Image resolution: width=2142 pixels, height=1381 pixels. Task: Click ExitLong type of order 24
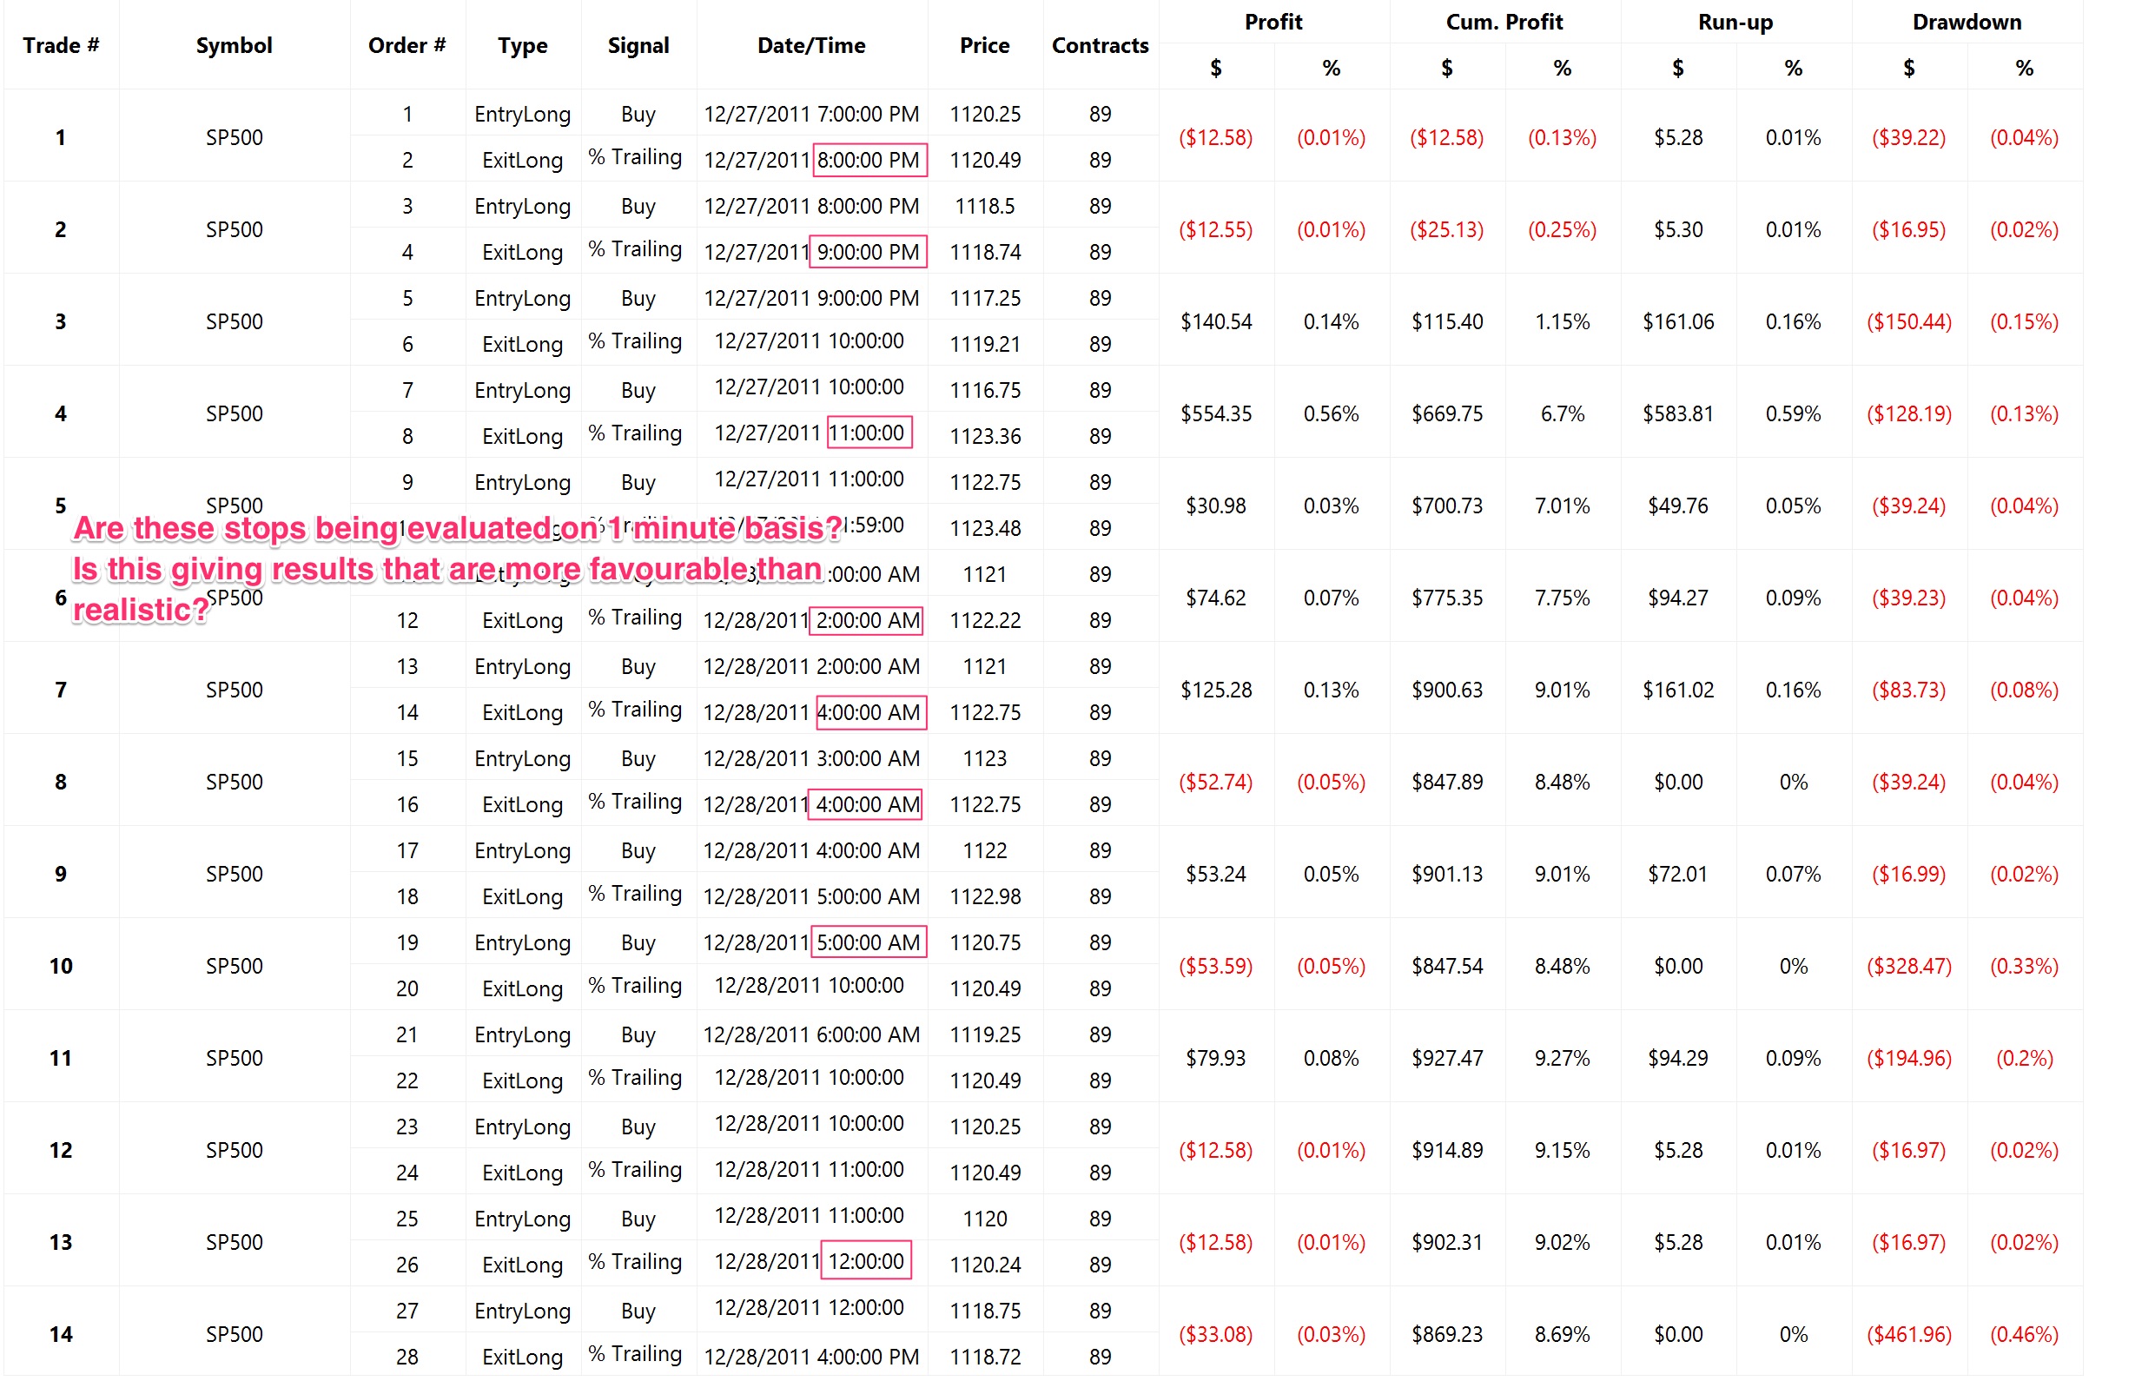coord(524,1174)
